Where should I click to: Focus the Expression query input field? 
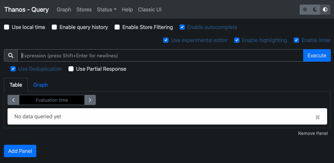[x=160, y=56]
